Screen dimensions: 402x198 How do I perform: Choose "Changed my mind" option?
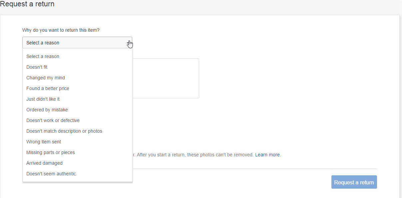(x=46, y=78)
